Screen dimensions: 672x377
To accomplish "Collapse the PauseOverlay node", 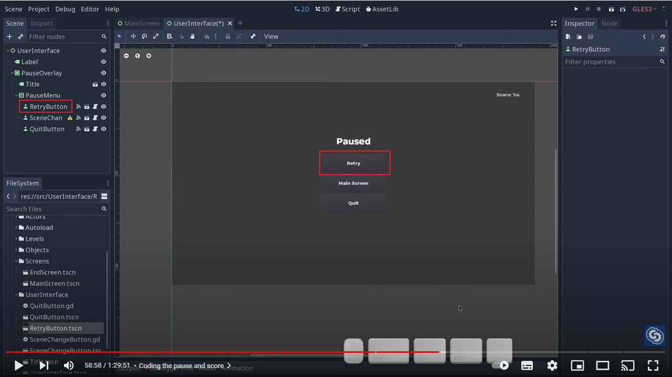I will 12,73.
